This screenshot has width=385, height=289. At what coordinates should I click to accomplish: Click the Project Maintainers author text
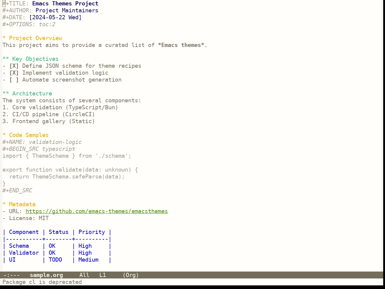67,11
